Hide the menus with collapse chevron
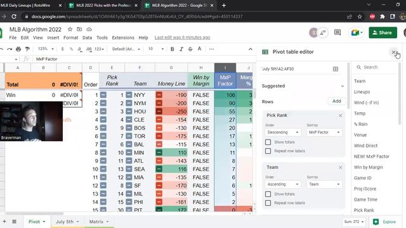This screenshot has width=406, height=228. 251,49
